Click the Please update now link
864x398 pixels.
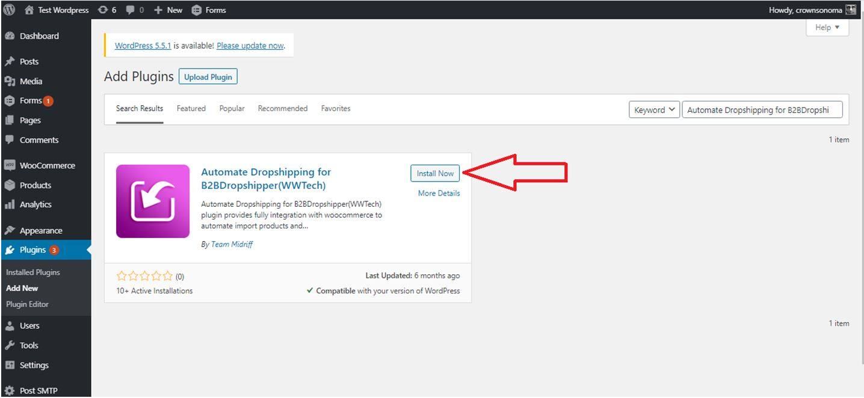point(250,46)
